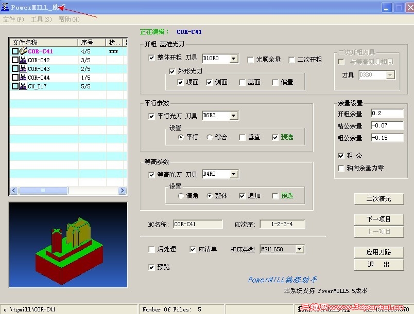Click the machine icon next to COR-C43
The image size is (414, 314).
coord(23,68)
